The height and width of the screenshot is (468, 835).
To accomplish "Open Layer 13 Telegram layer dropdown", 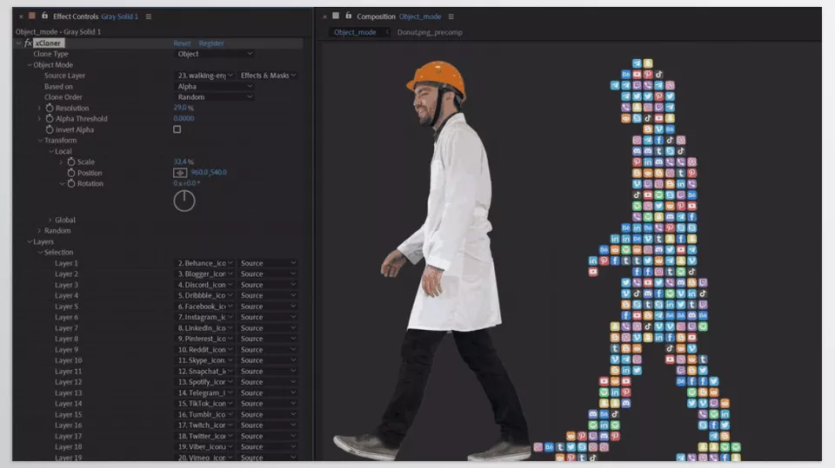I will click(205, 393).
